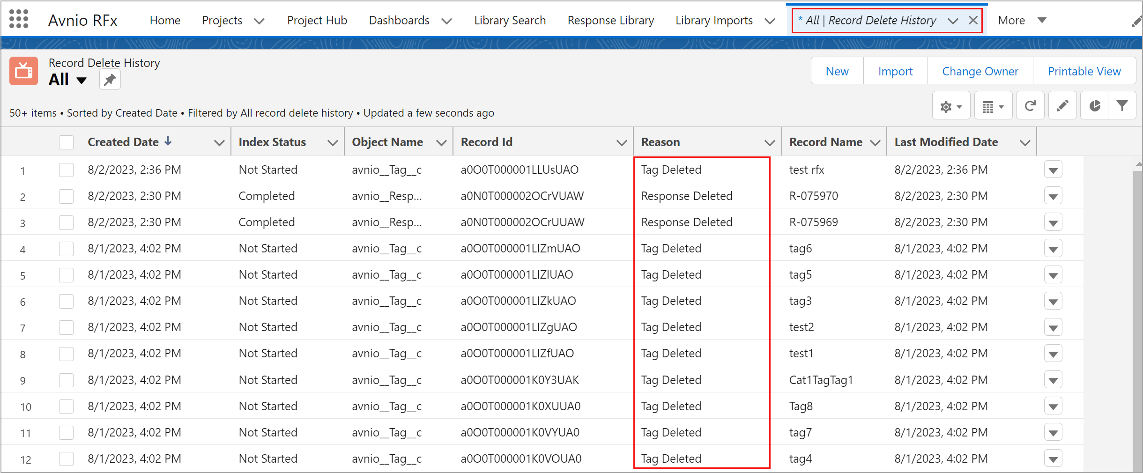Open row actions for tag7 row
Screen dimensions: 1143x473
[x=1053, y=433]
